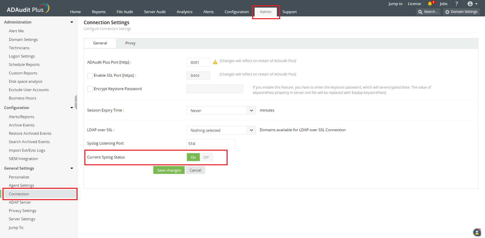This screenshot has width=485, height=238.
Task: Collapse the Administration sidebar section
Action: point(72,22)
